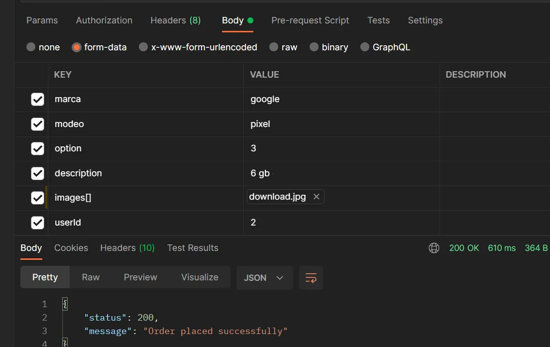Click the 200 OK status label
The width and height of the screenshot is (550, 347).
click(464, 248)
